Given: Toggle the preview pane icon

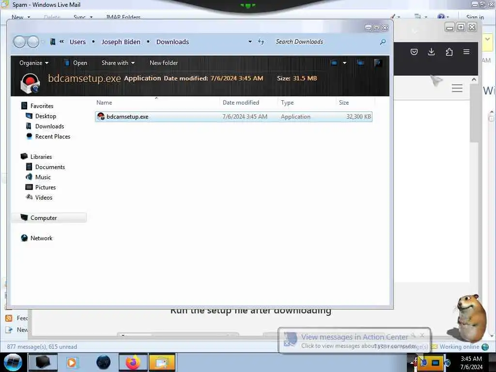Looking at the screenshot, I should [360, 62].
